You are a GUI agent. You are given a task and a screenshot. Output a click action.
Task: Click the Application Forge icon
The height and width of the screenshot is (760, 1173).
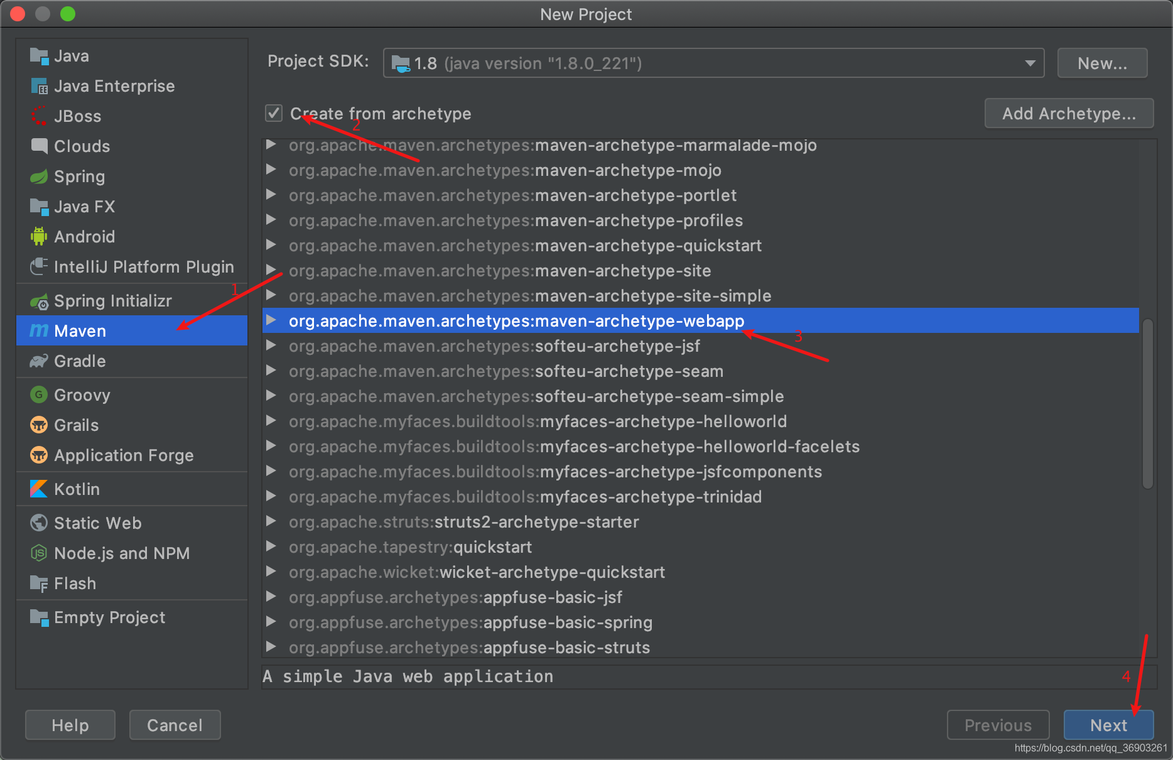click(39, 455)
